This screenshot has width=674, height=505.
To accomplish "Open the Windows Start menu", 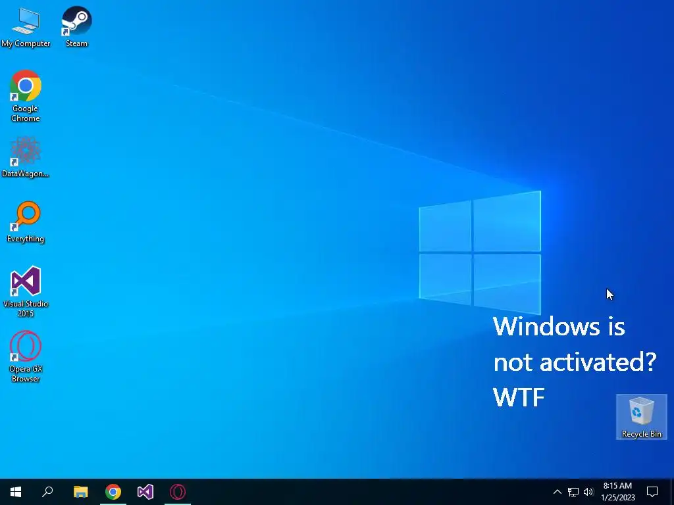I will 16,492.
